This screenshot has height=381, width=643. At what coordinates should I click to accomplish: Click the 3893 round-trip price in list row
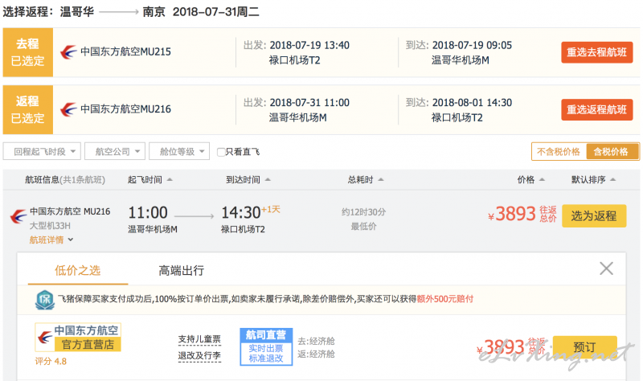(515, 214)
